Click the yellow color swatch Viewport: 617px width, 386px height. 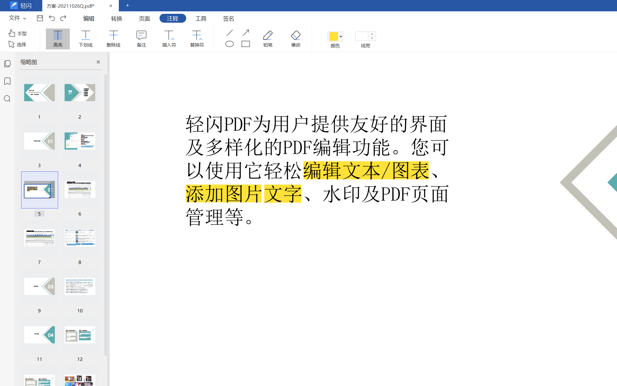[x=333, y=36]
